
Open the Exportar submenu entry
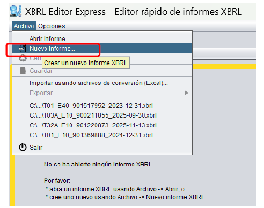(x=102, y=93)
